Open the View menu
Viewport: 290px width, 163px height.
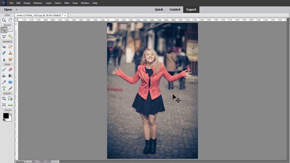pos(75,3)
